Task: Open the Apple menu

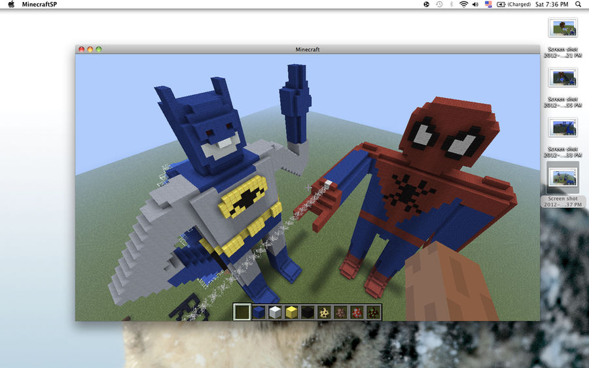Action: tap(11, 5)
